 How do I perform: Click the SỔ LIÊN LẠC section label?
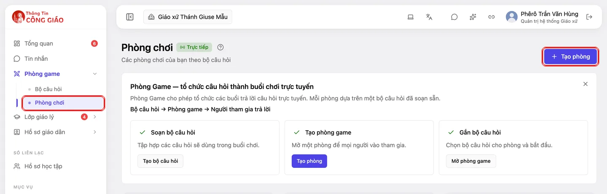point(29,153)
